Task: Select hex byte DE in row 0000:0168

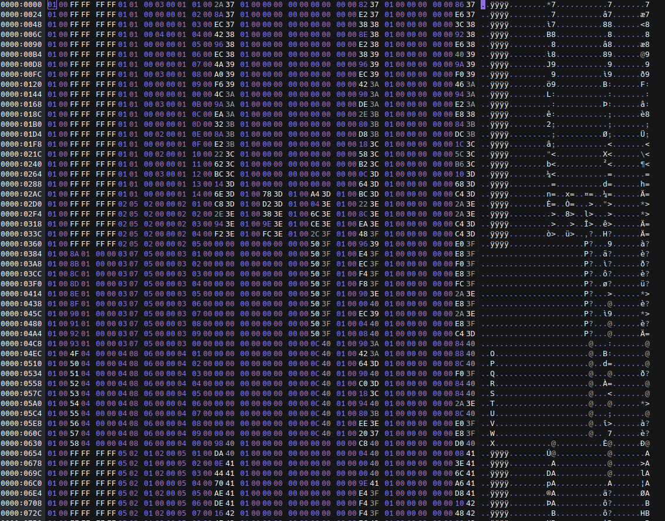Action: pyautogui.click(x=363, y=104)
